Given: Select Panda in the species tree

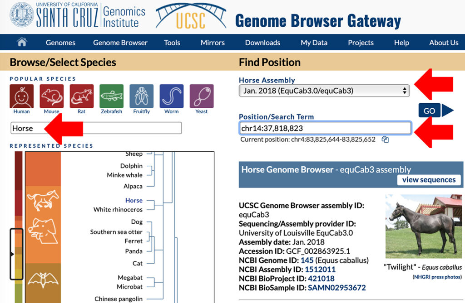Looking at the screenshot, I should click(x=134, y=251).
